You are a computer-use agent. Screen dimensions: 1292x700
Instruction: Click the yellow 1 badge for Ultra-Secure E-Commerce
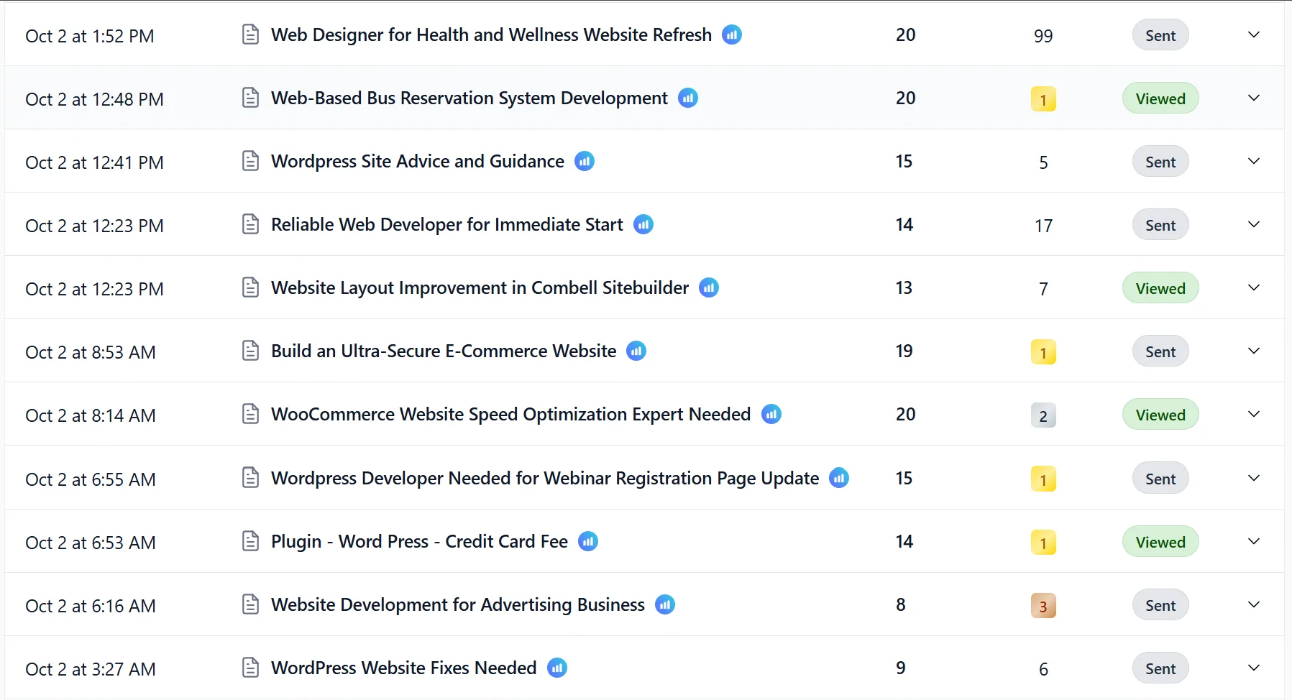tap(1043, 352)
